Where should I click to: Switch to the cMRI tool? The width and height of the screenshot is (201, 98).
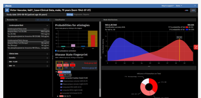point(186,10)
